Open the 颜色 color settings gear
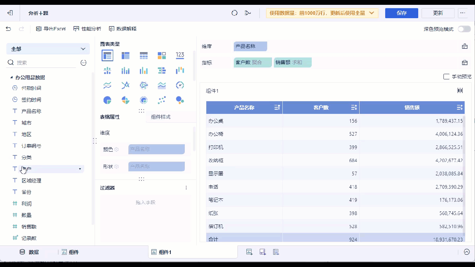Viewport: 475px width, 267px height. click(x=116, y=149)
